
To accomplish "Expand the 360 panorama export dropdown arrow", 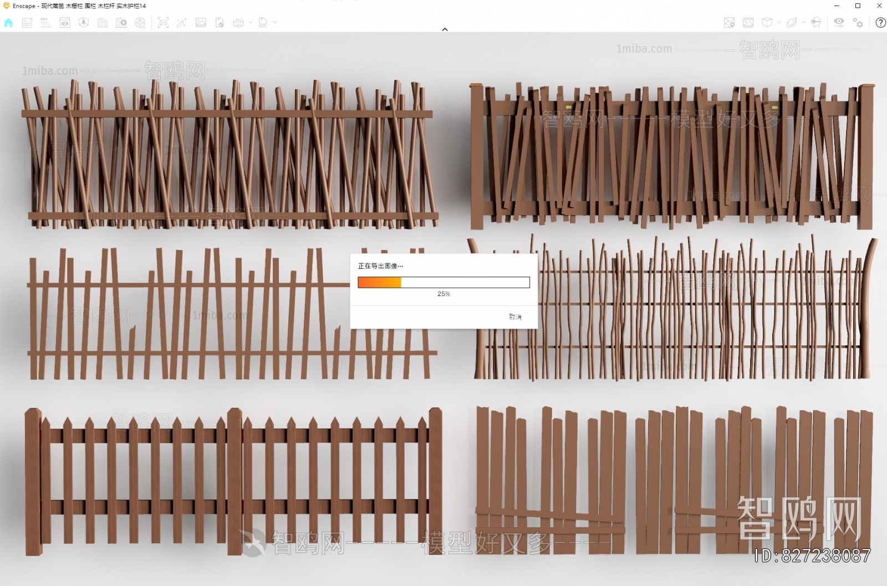I will 251,23.
